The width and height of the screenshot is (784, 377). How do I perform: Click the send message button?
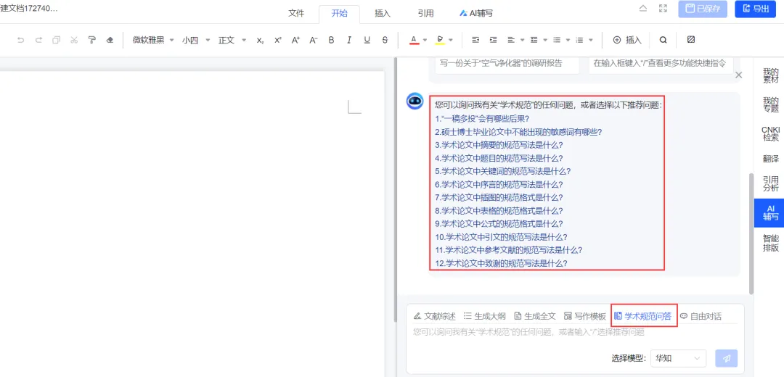tap(727, 359)
